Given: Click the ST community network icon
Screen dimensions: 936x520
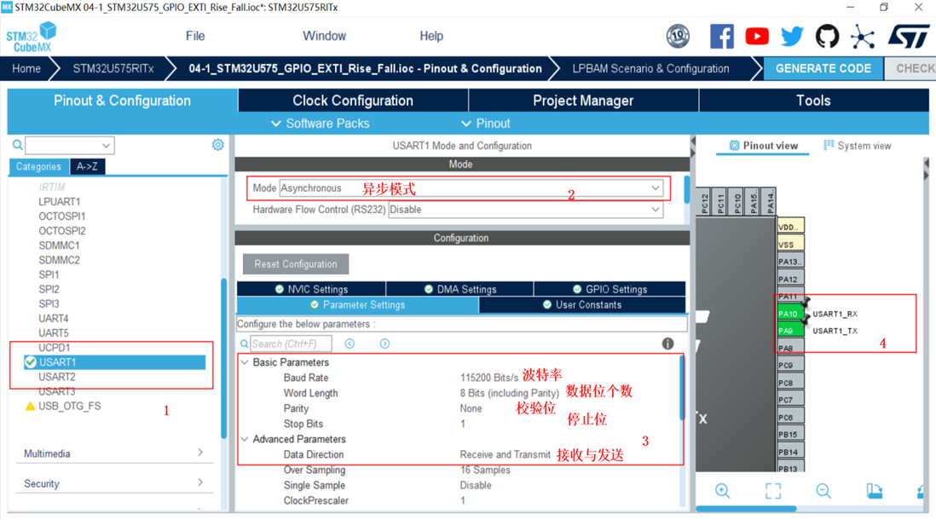Looking at the screenshot, I should (863, 37).
